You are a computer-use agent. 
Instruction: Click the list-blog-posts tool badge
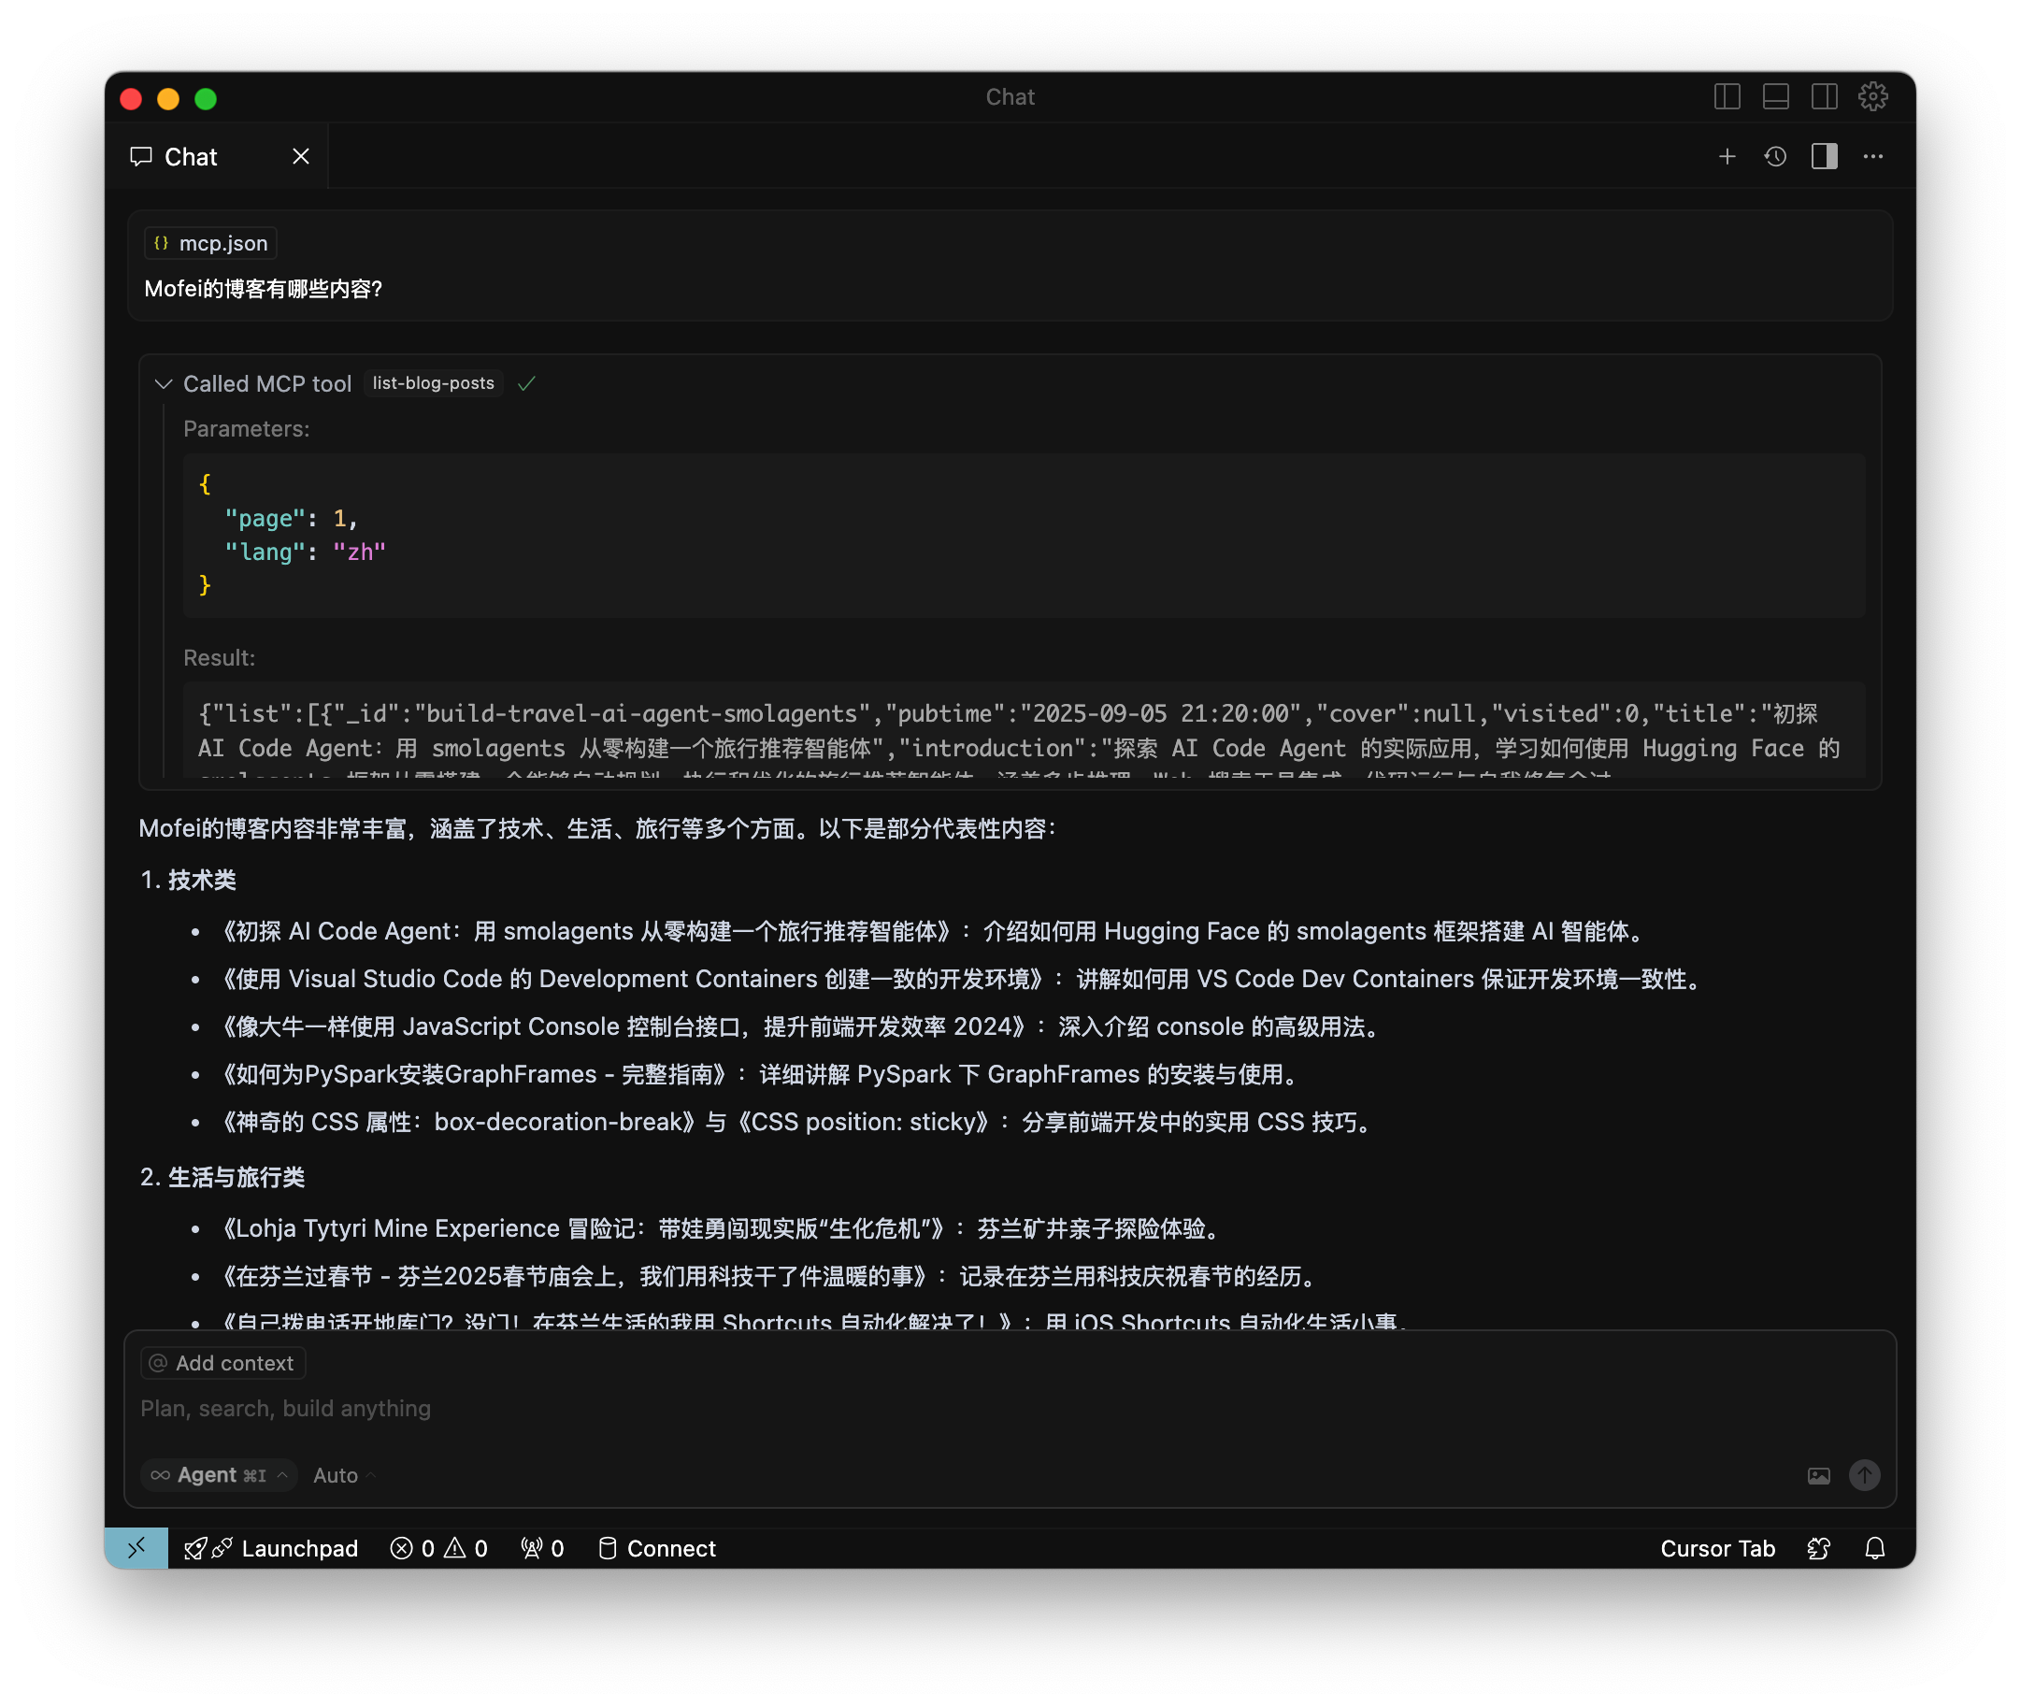[434, 383]
